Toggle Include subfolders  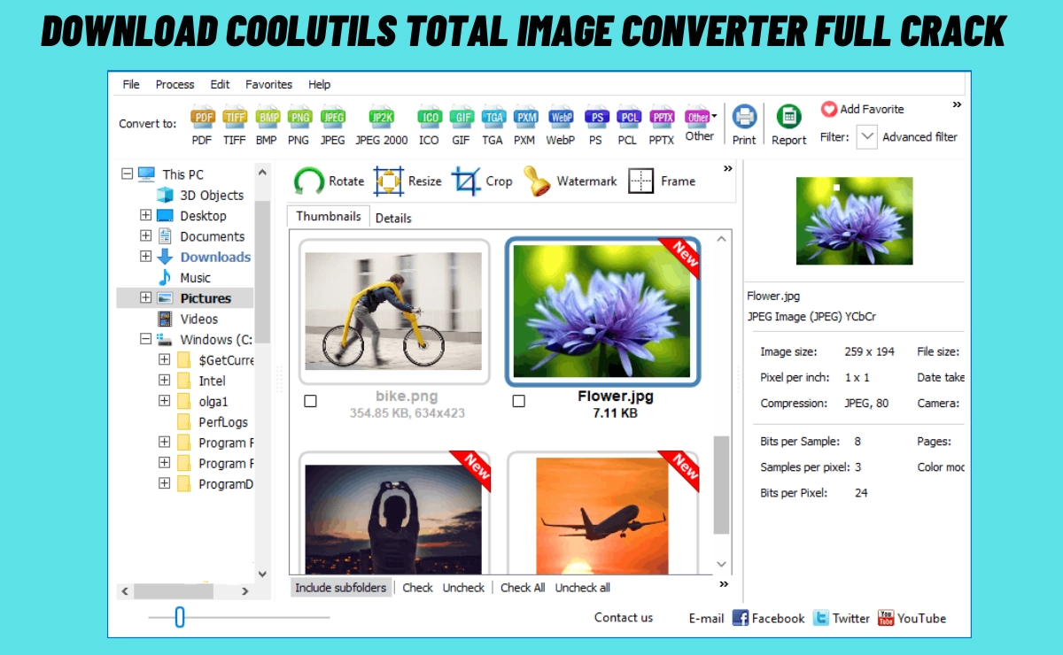point(341,588)
